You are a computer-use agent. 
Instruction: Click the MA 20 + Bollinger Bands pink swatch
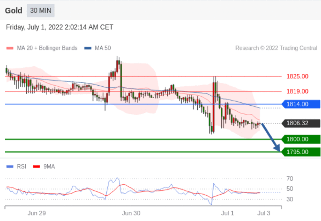coord(10,48)
